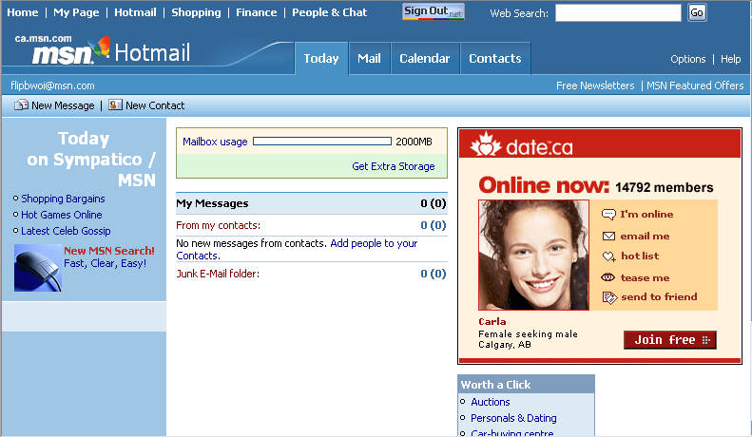Open Personals & Dating link
The image size is (752, 437).
tap(513, 418)
